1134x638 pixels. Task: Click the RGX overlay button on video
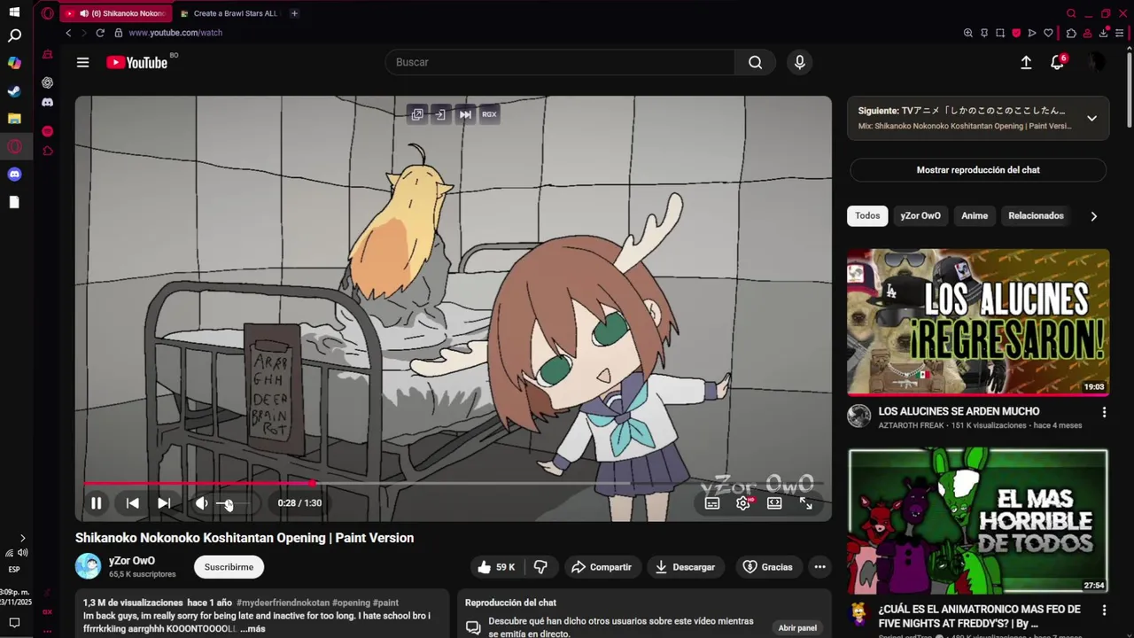point(489,114)
